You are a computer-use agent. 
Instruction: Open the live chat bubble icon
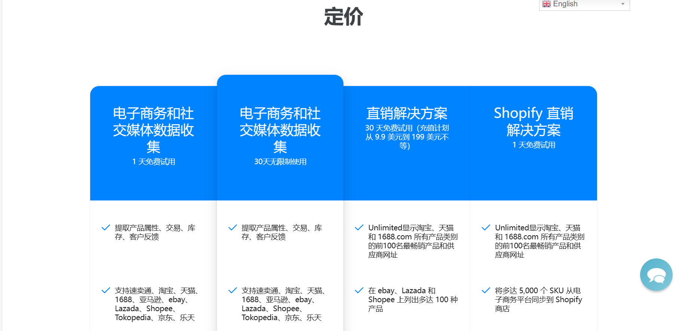[656, 275]
